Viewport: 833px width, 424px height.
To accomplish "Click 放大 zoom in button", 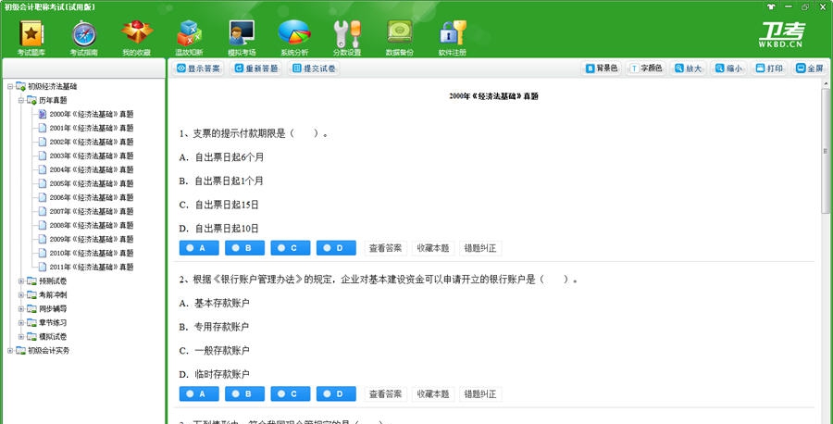I will [688, 69].
